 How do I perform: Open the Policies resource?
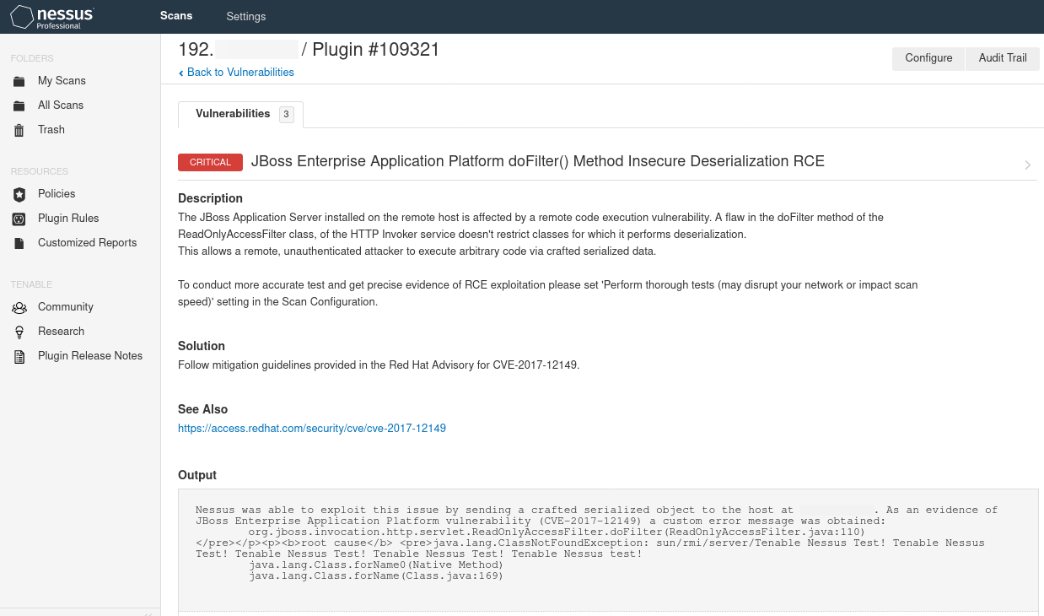click(56, 193)
